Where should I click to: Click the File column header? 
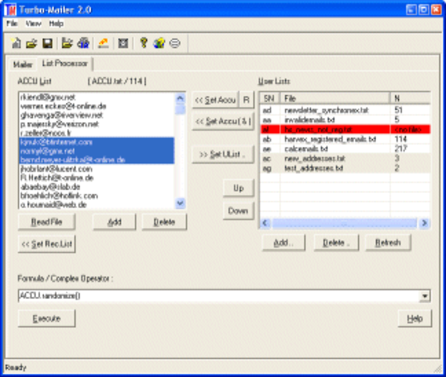pos(335,99)
